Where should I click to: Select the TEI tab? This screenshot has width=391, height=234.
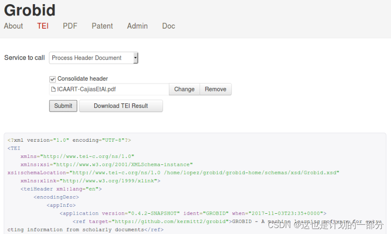coord(42,26)
